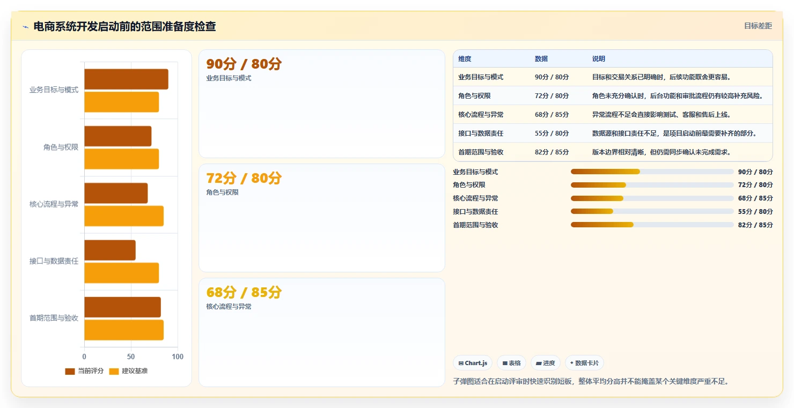Click the dark 当前评分 bar for 首期范围与验收

(x=123, y=307)
